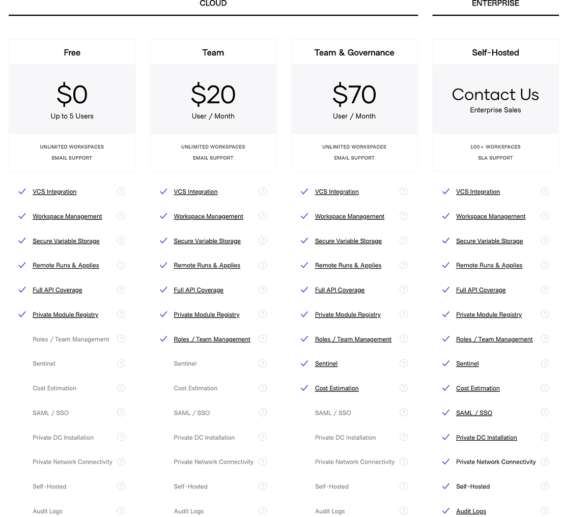Open VCS Integration link under Free plan
This screenshot has width=562, height=517.
[x=54, y=192]
